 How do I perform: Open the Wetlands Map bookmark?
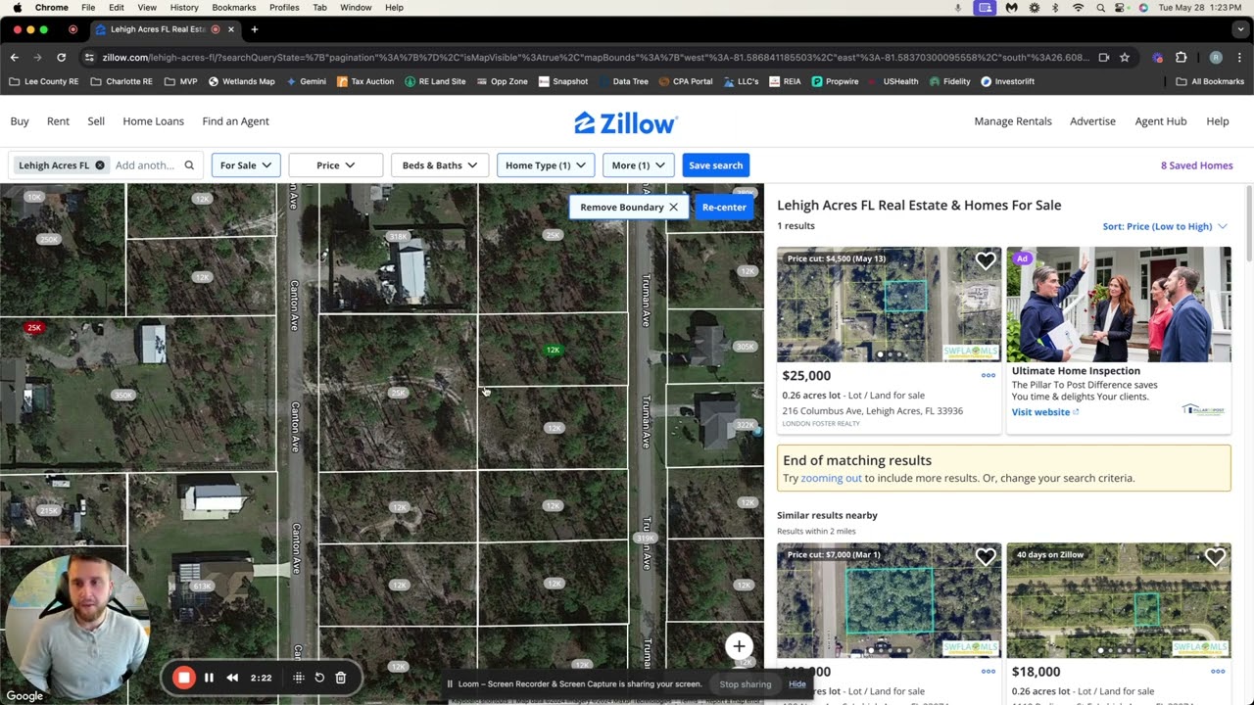click(241, 81)
